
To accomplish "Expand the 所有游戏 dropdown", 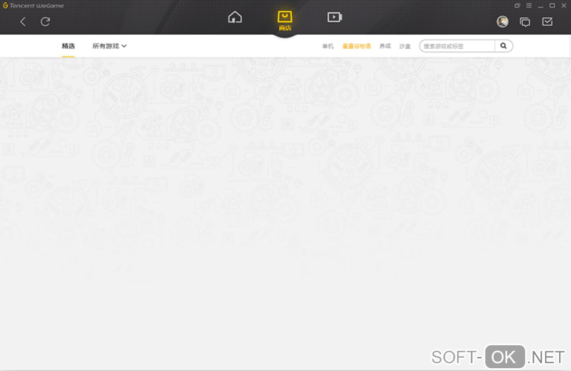I will [x=109, y=46].
